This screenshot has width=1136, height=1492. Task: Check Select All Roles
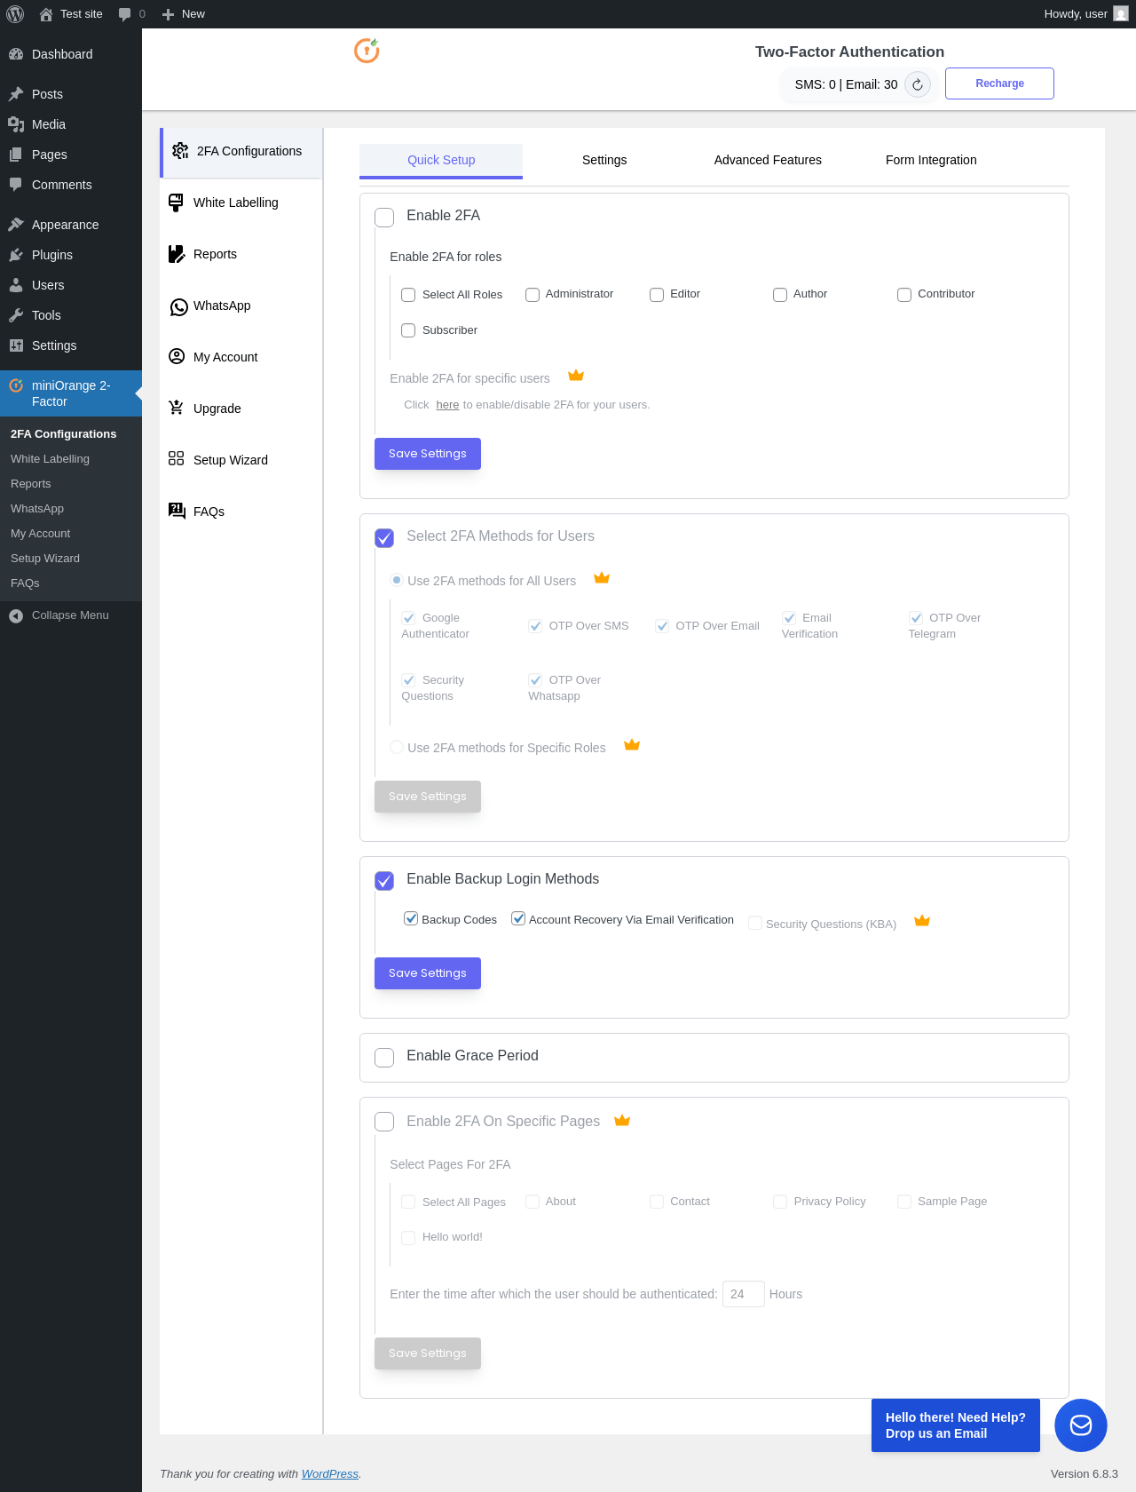[x=408, y=295]
